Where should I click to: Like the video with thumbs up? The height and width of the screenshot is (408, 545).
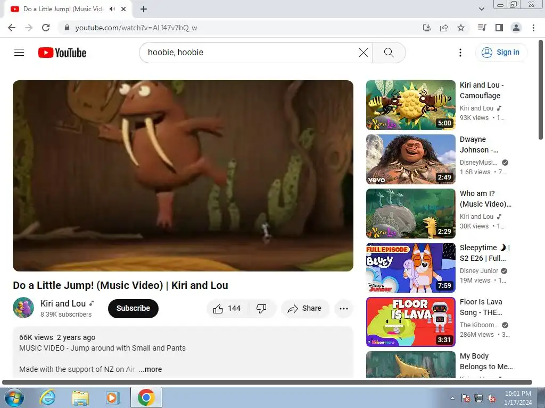[228, 309]
